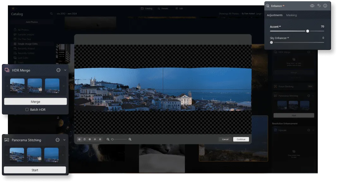Select the Adjustments tab
338x183 pixels.
(x=274, y=15)
